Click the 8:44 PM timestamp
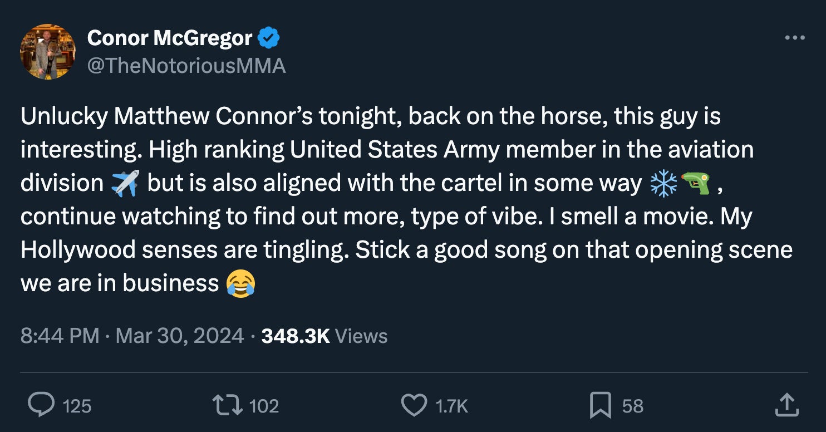The height and width of the screenshot is (432, 826). (60, 336)
